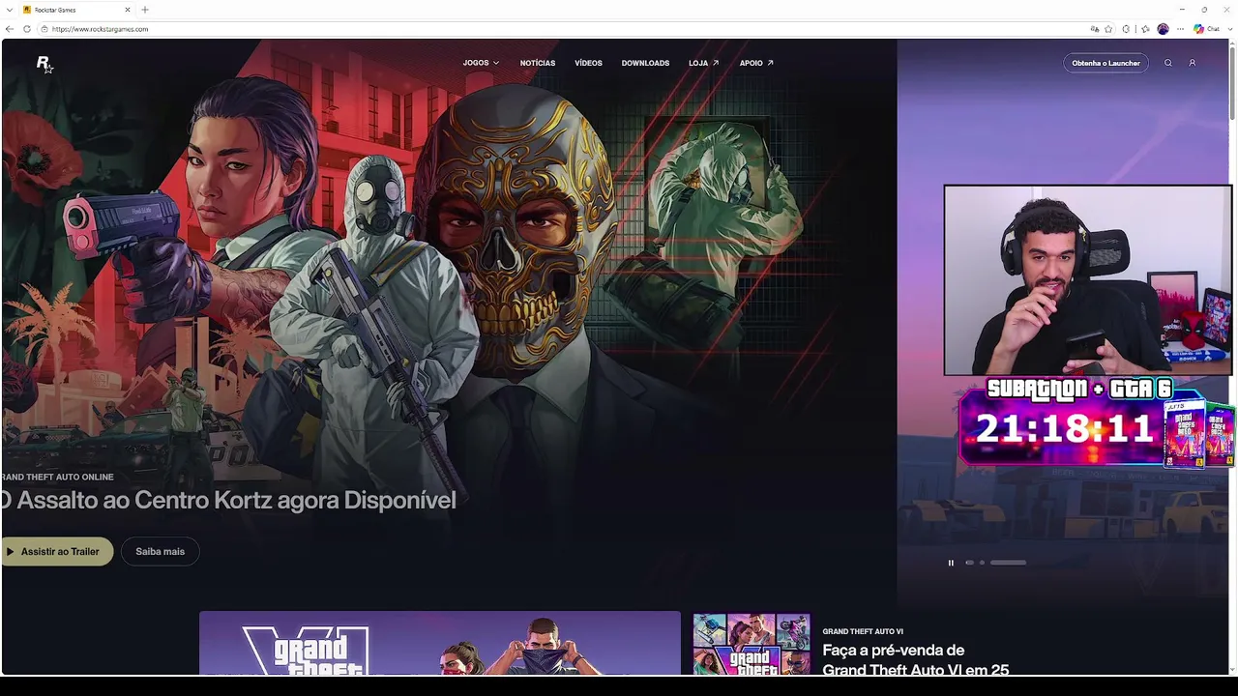The width and height of the screenshot is (1238, 696).
Task: Open the VÍDEOS menu item
Action: tap(588, 63)
